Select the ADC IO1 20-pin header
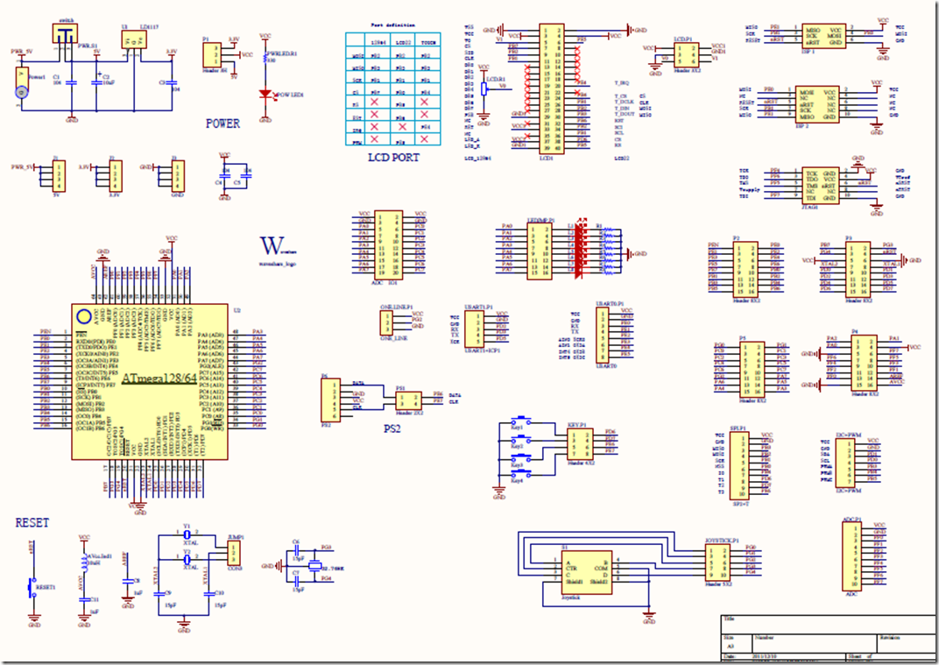This screenshot has height=665, width=939. click(388, 244)
